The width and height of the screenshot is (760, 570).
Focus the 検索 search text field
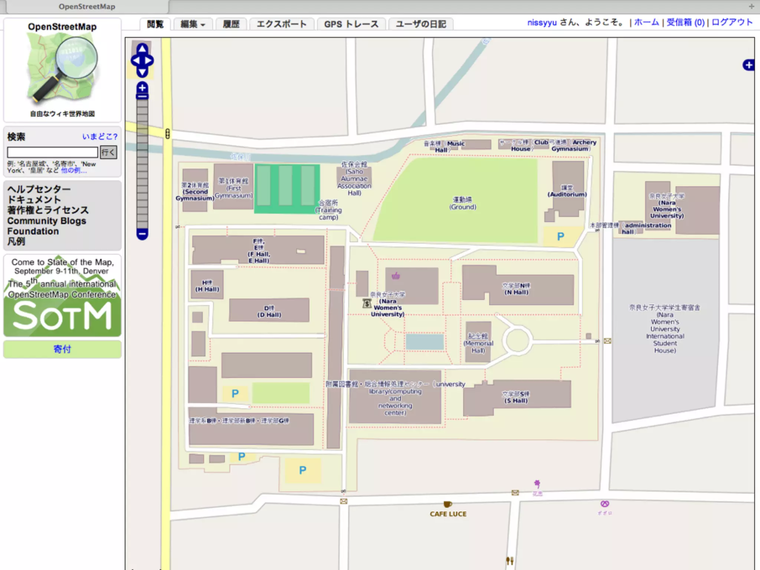52,152
